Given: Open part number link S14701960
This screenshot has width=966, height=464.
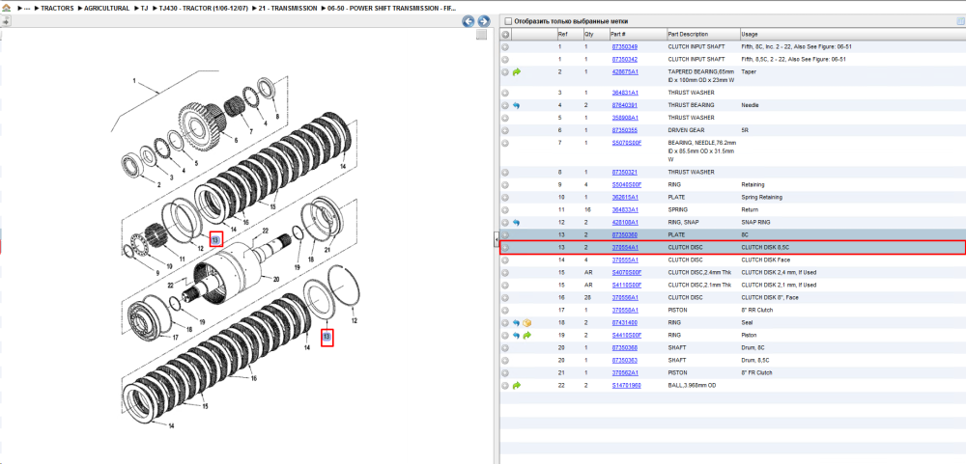Looking at the screenshot, I should click(626, 385).
